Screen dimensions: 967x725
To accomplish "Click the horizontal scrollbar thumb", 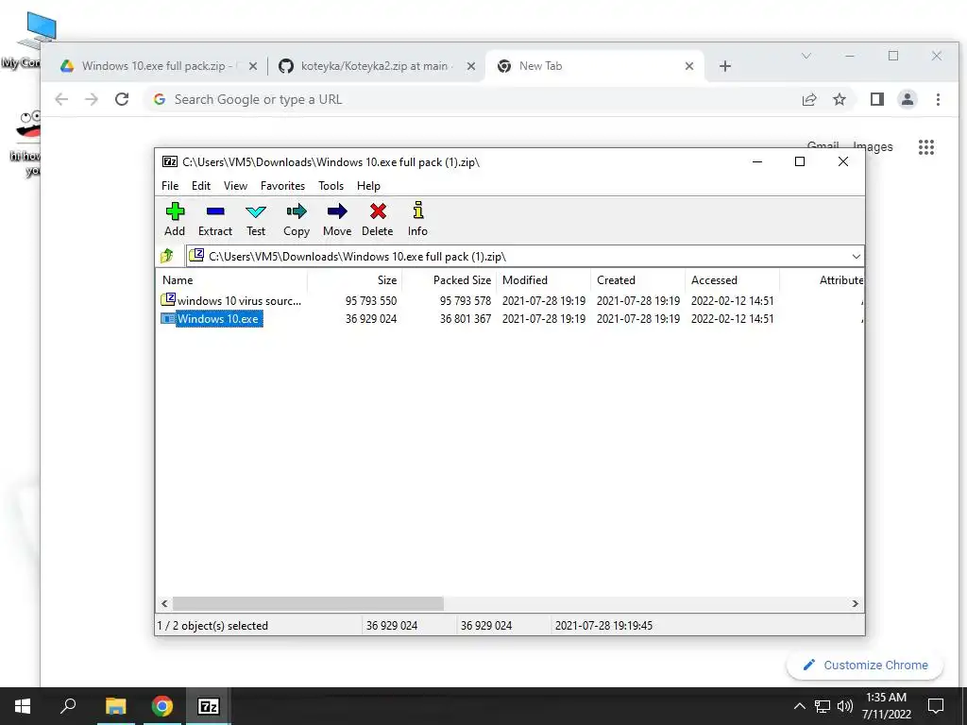I will point(308,603).
